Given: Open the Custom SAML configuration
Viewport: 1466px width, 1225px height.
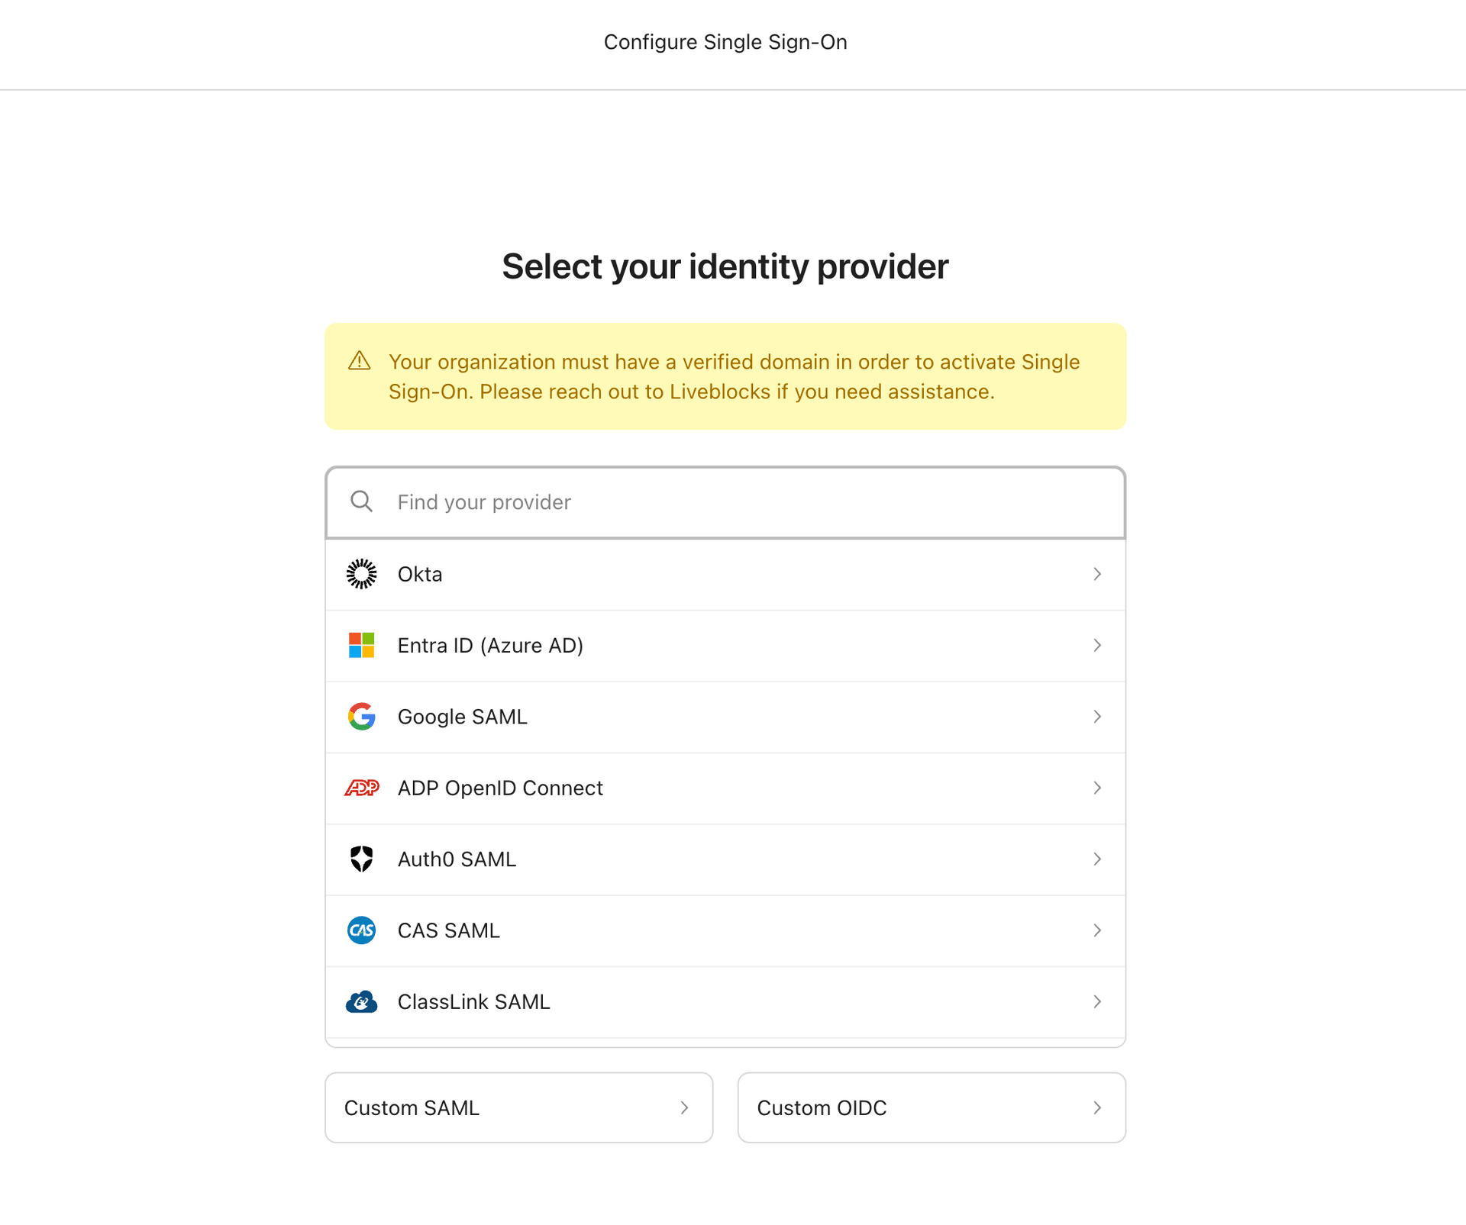Looking at the screenshot, I should pyautogui.click(x=518, y=1107).
